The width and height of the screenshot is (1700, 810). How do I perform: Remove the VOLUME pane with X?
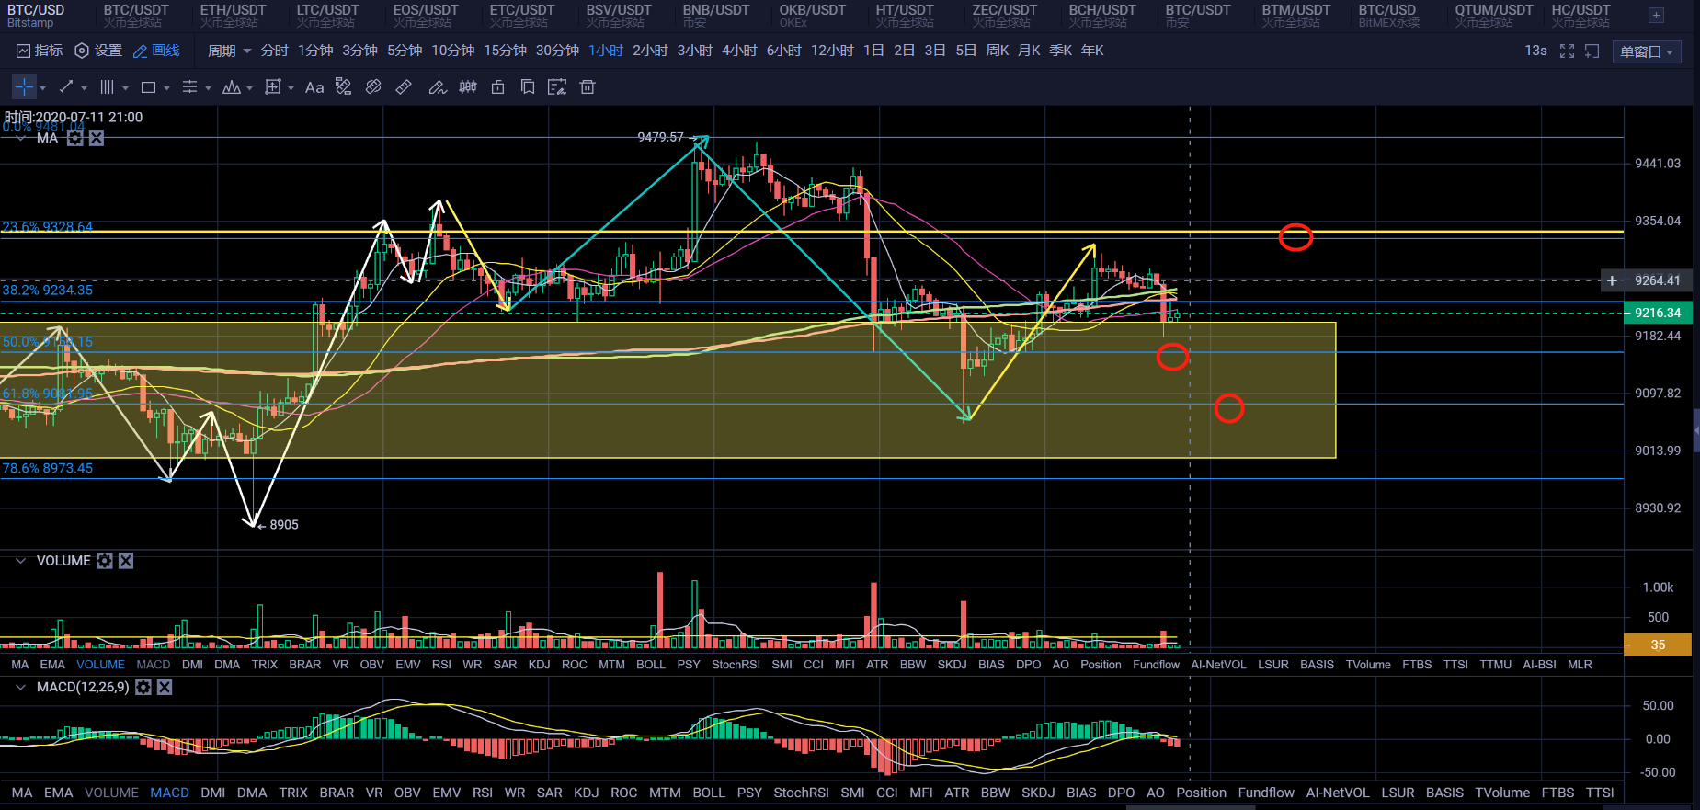point(126,561)
